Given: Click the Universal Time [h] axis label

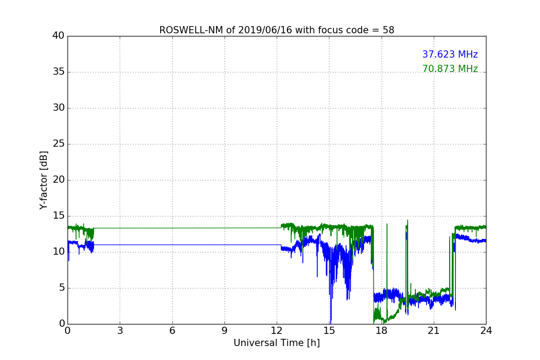Looking at the screenshot, I should click(x=277, y=343).
